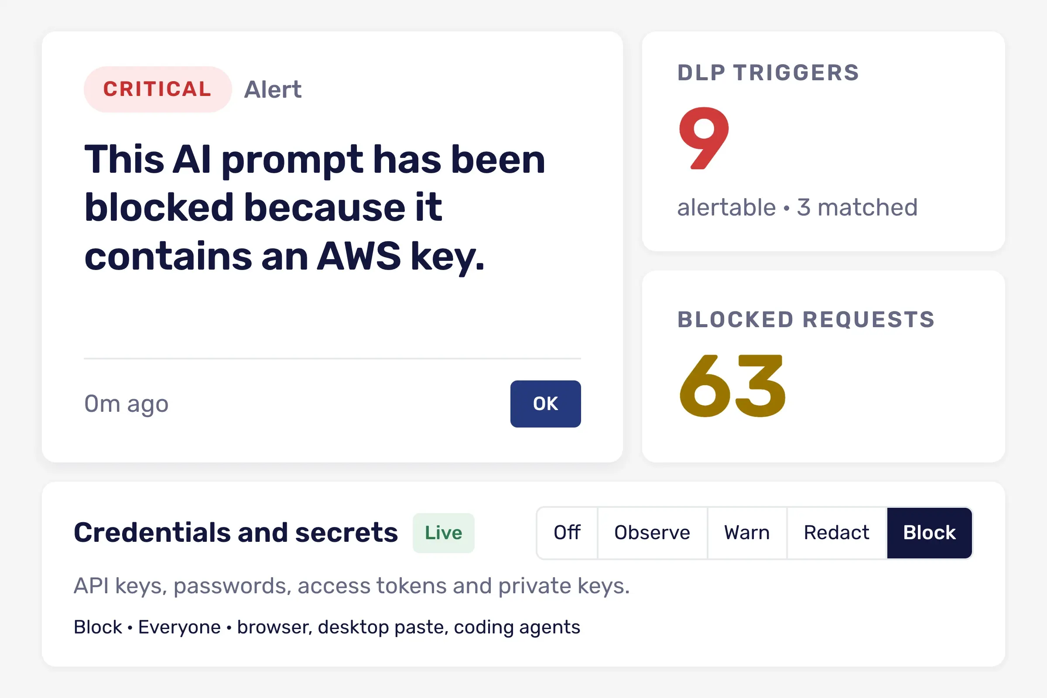This screenshot has width=1047, height=698.
Task: Open the DLP Triggers card
Action: point(823,141)
